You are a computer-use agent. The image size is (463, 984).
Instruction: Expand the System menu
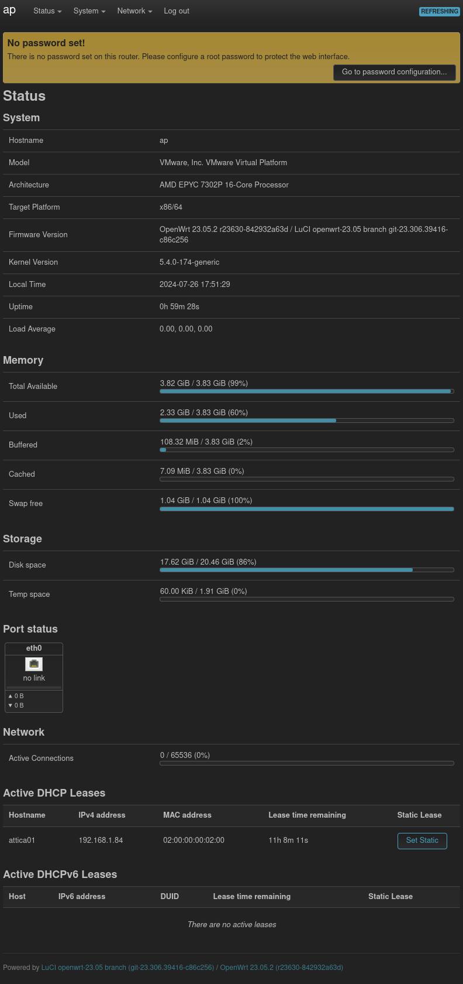(89, 11)
